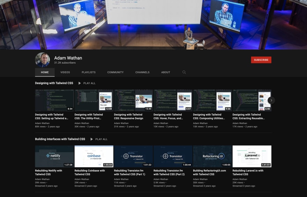This screenshot has width=307, height=197.
Task: Switch to the Videos tab
Action: (x=65, y=72)
